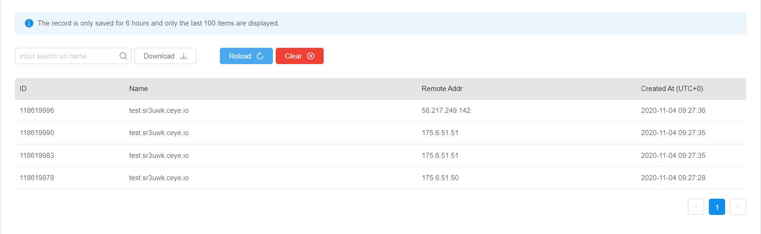Clear all records with red button
The height and width of the screenshot is (234, 761).
pyautogui.click(x=299, y=56)
